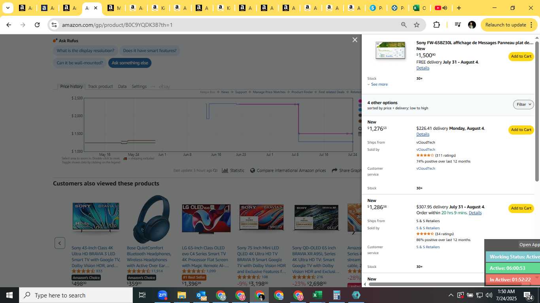Click the Sony FW-65BZ30L product thumbnail
This screenshot has height=303, width=540.
point(390,50)
